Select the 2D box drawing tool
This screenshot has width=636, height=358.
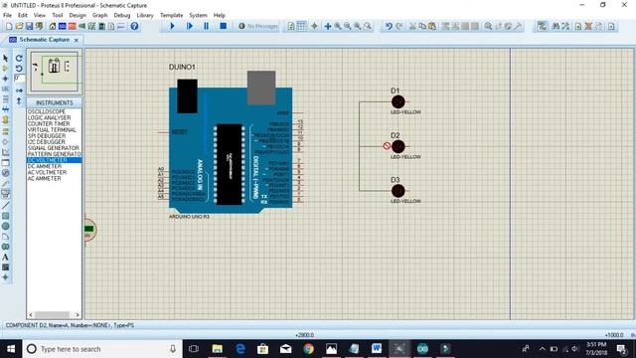tap(5, 216)
